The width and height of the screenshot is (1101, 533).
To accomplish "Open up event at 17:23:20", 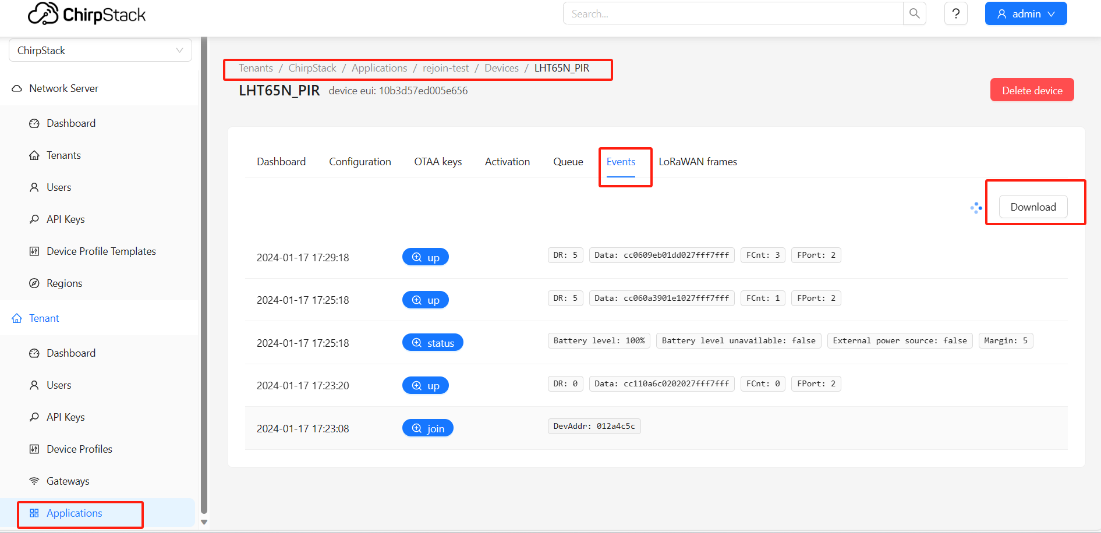I will click(425, 386).
